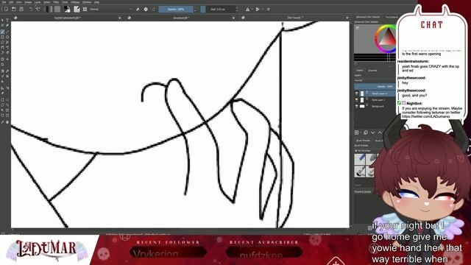Duplicate the selected layer
The width and height of the screenshot is (471, 265).
pyautogui.click(x=366, y=132)
